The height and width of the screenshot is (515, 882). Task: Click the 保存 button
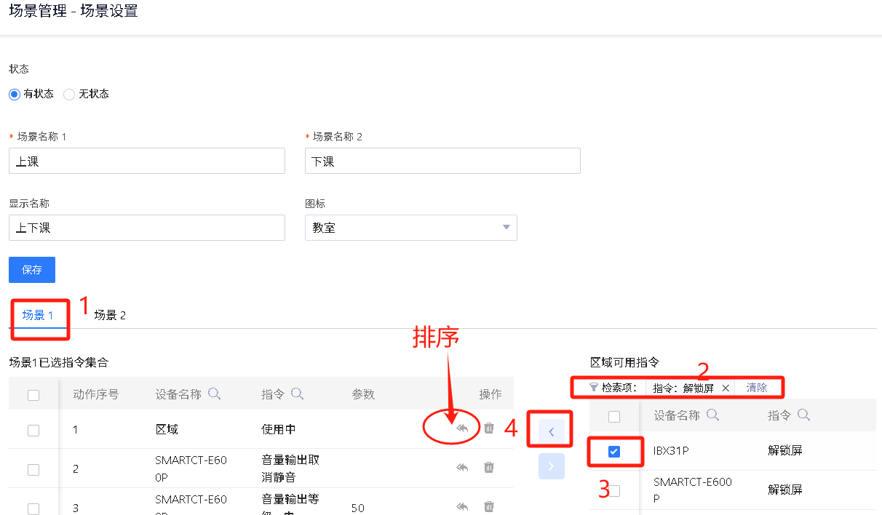point(32,270)
